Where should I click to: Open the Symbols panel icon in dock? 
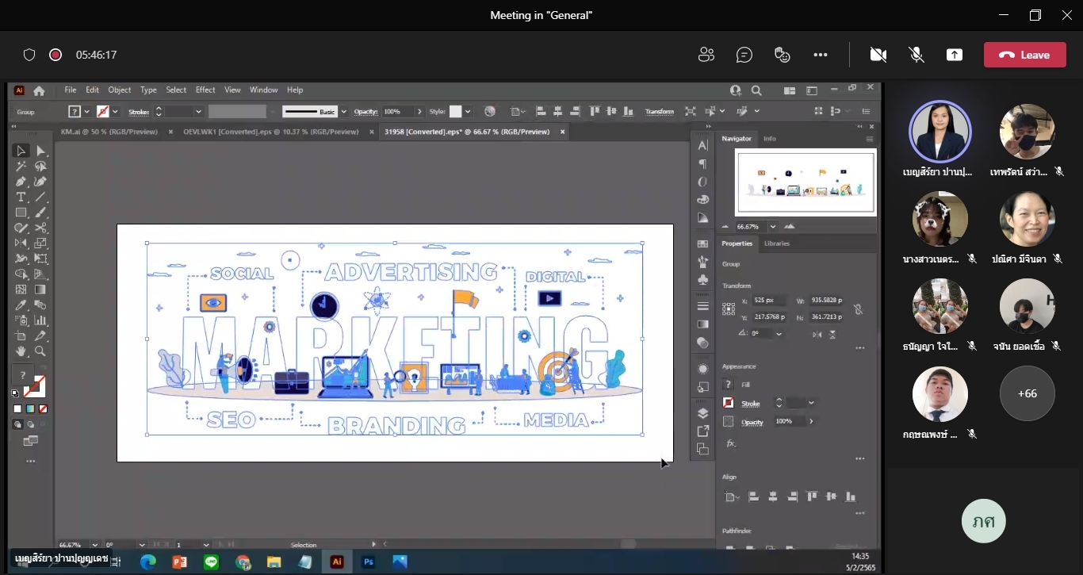tap(702, 280)
